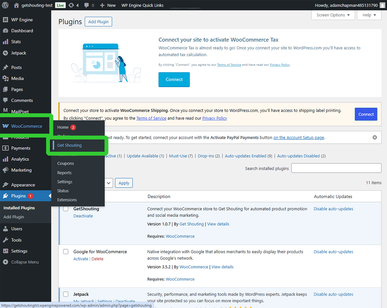387x308 pixels.
Task: Expand the Help dropdown
Action: (369, 15)
